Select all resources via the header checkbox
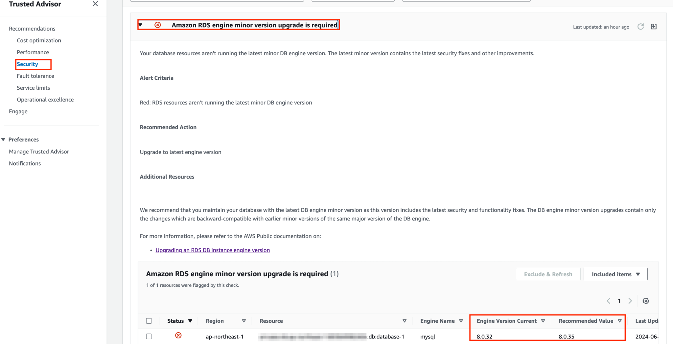Screen dimensions: 673x344 click(149, 321)
